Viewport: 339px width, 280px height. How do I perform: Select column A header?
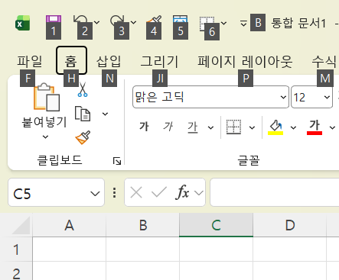[x=69, y=225]
